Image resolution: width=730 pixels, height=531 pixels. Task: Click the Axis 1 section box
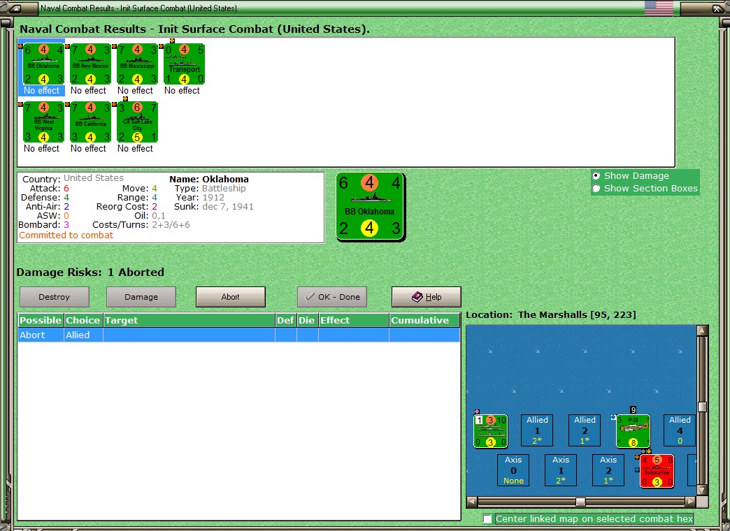(561, 470)
